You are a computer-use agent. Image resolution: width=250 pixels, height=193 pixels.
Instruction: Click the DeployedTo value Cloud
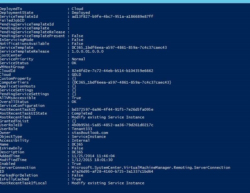click(x=77, y=9)
